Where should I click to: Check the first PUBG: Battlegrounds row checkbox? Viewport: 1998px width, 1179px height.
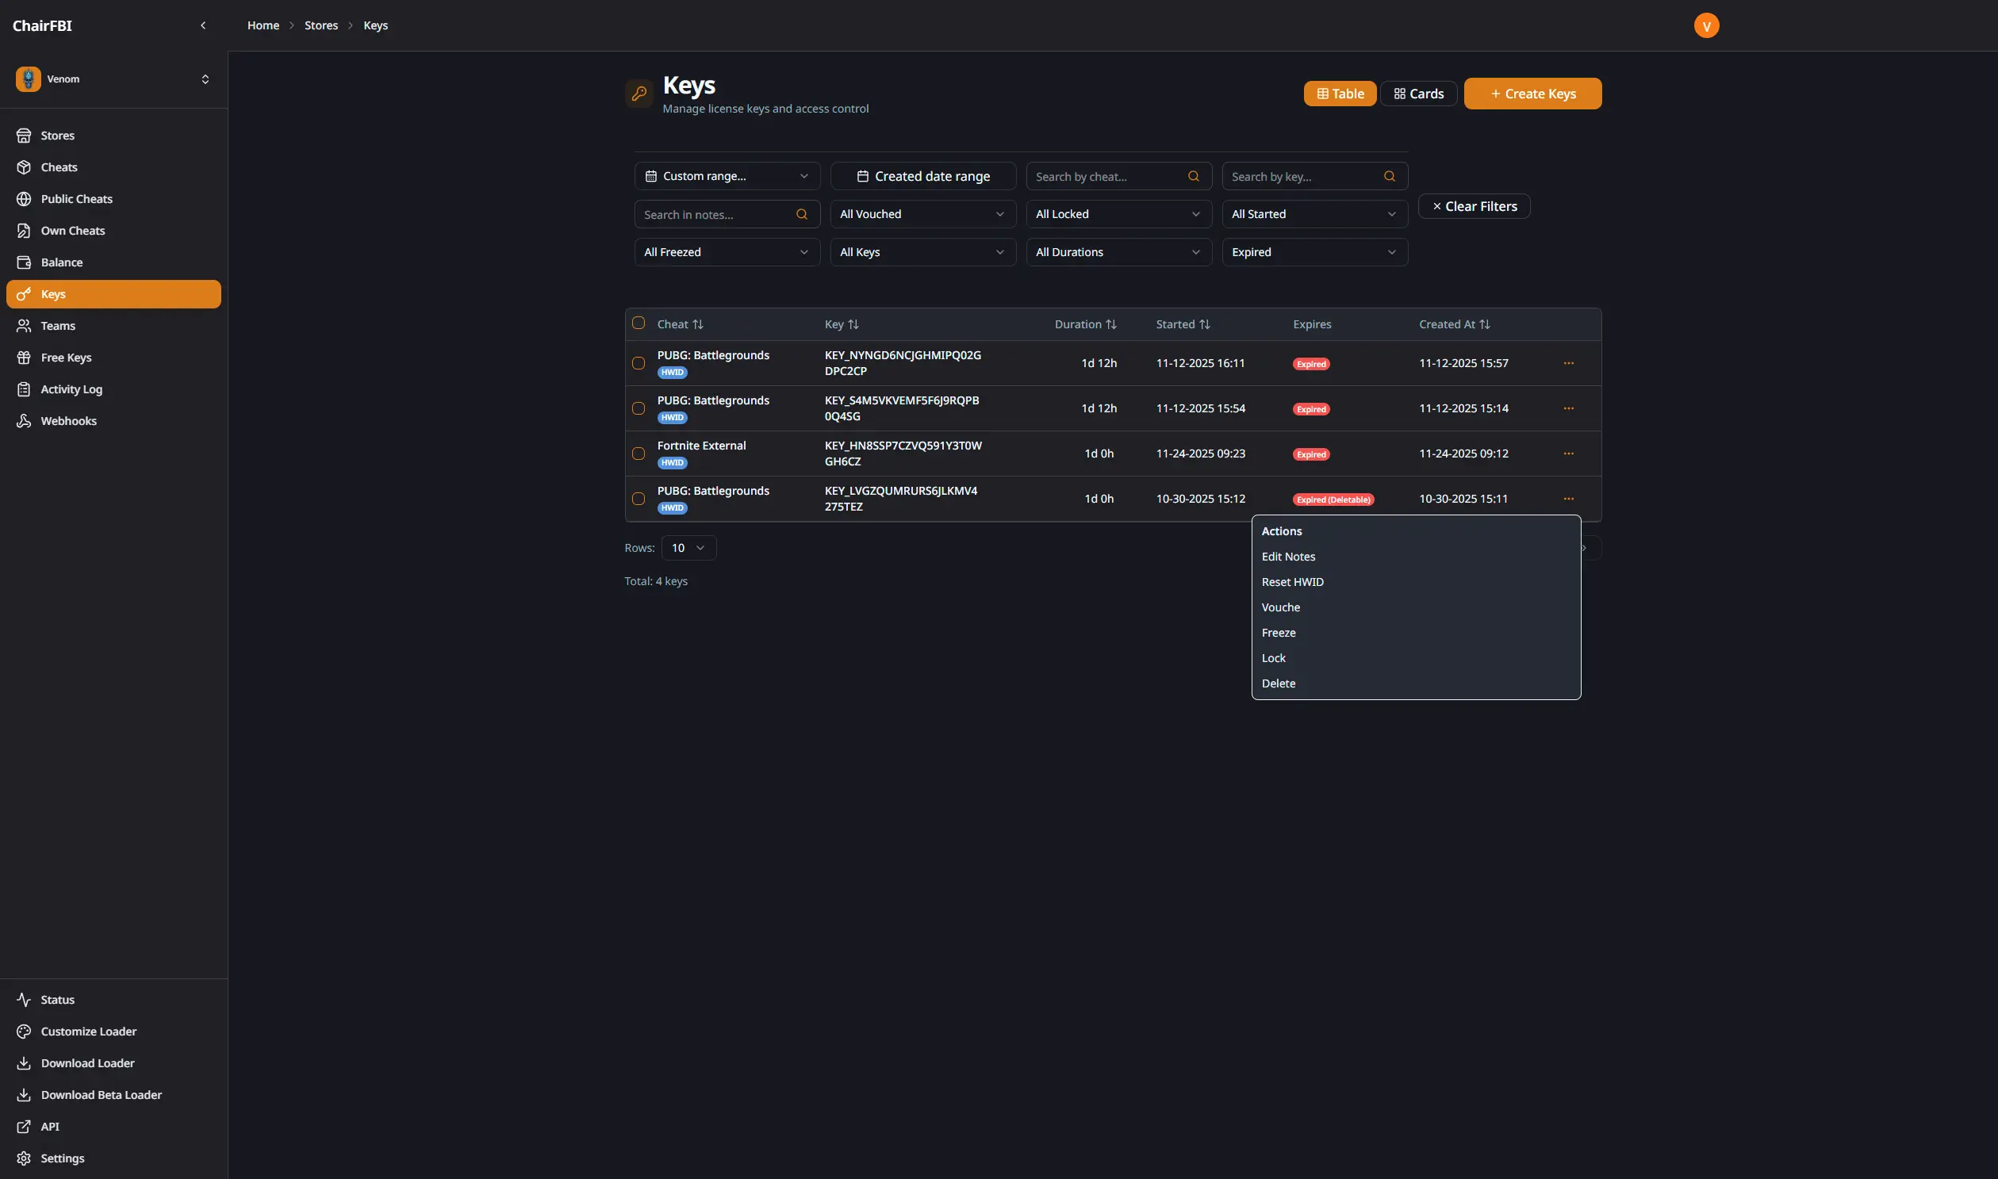(639, 363)
